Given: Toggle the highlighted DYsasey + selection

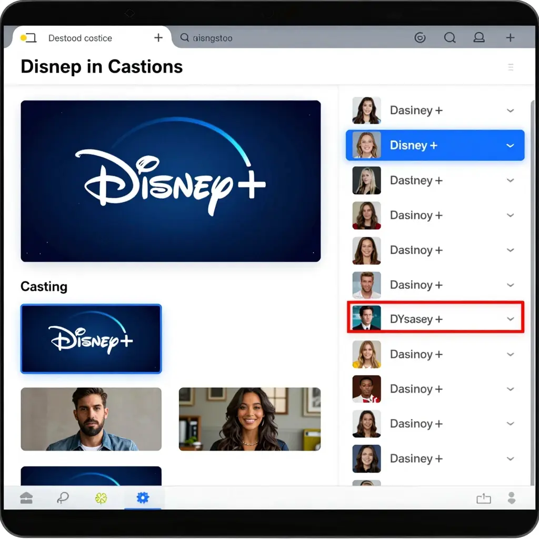Looking at the screenshot, I should click(435, 318).
